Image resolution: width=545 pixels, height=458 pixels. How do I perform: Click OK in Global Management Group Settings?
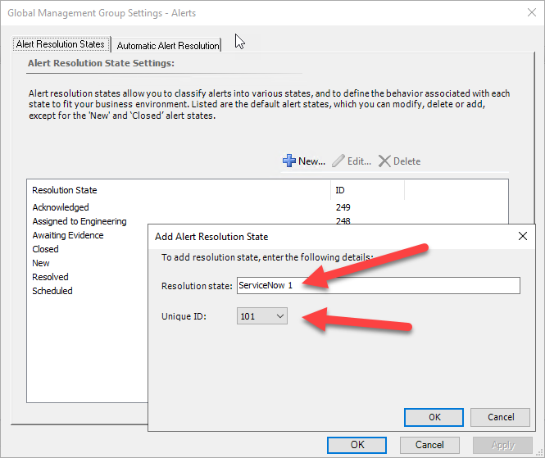pos(357,445)
